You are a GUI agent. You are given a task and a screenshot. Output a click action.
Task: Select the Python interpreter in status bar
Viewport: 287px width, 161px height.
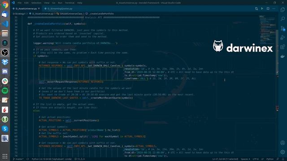tap(52, 159)
